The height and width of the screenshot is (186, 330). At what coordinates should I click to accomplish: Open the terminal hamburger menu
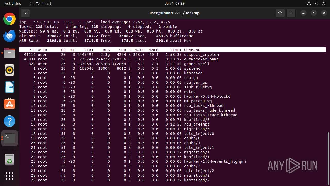[x=291, y=13]
